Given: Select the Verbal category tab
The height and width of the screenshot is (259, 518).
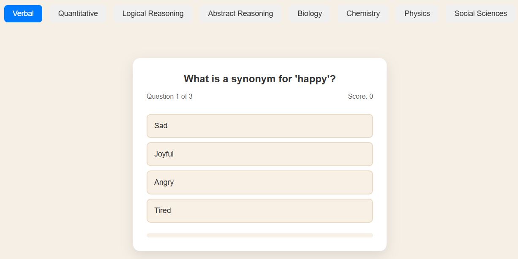Looking at the screenshot, I should click(x=23, y=13).
